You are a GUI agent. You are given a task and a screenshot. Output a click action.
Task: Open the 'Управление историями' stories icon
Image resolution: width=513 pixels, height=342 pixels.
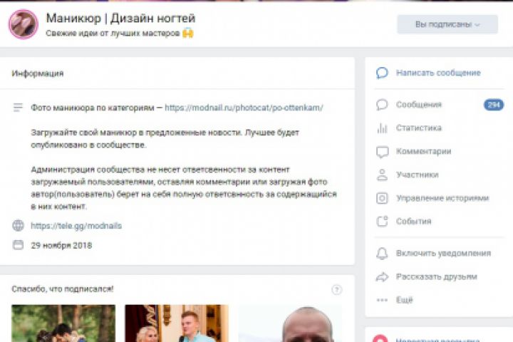click(382, 198)
